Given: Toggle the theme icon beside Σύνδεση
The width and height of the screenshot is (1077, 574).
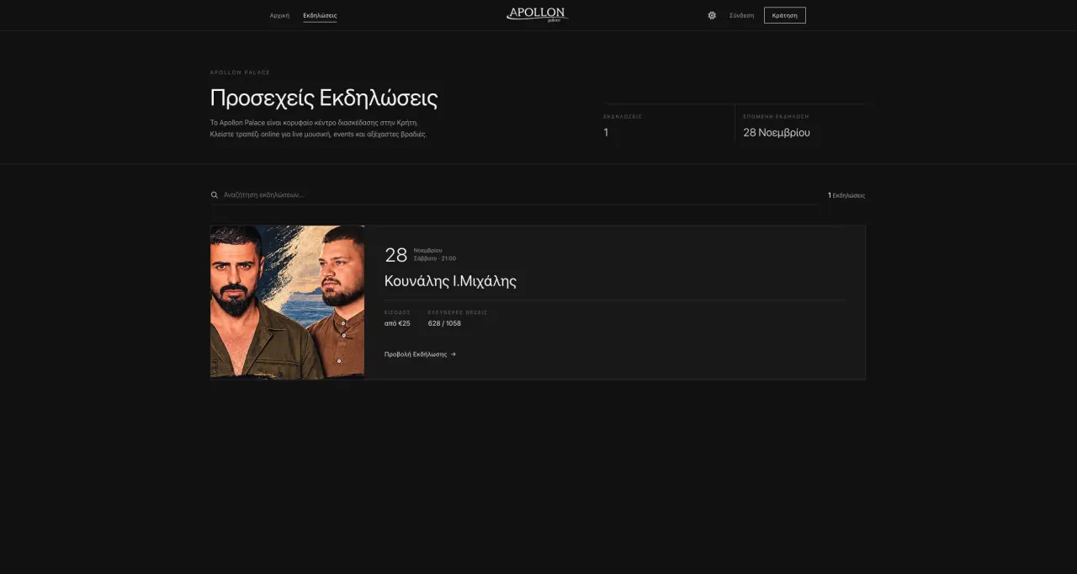Looking at the screenshot, I should (x=712, y=15).
